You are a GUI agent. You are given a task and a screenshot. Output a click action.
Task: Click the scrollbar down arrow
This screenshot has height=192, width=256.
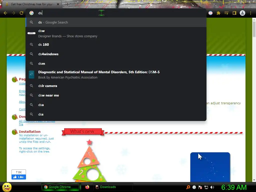click(x=254, y=180)
